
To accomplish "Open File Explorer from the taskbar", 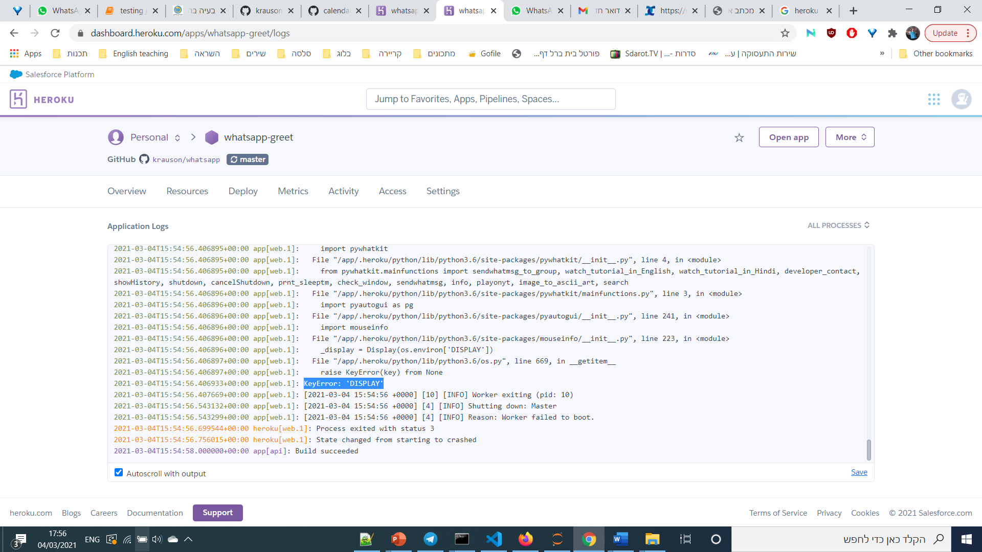I will [652, 539].
